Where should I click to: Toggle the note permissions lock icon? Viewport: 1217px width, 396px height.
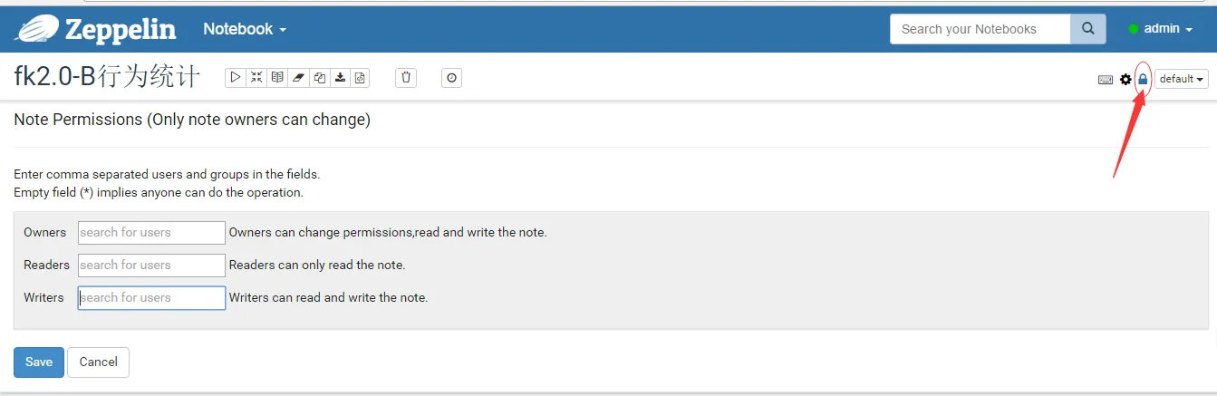(x=1143, y=79)
